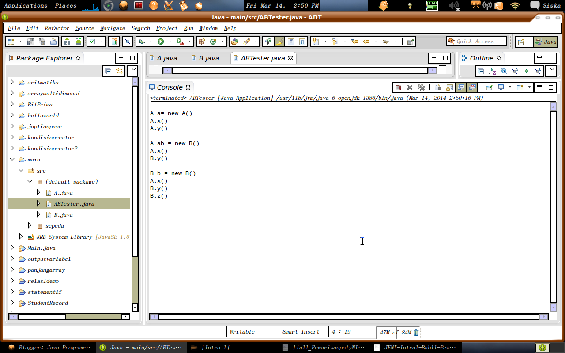Collapse the main project folder
Screen dimensions: 565x353
[x=12, y=159]
